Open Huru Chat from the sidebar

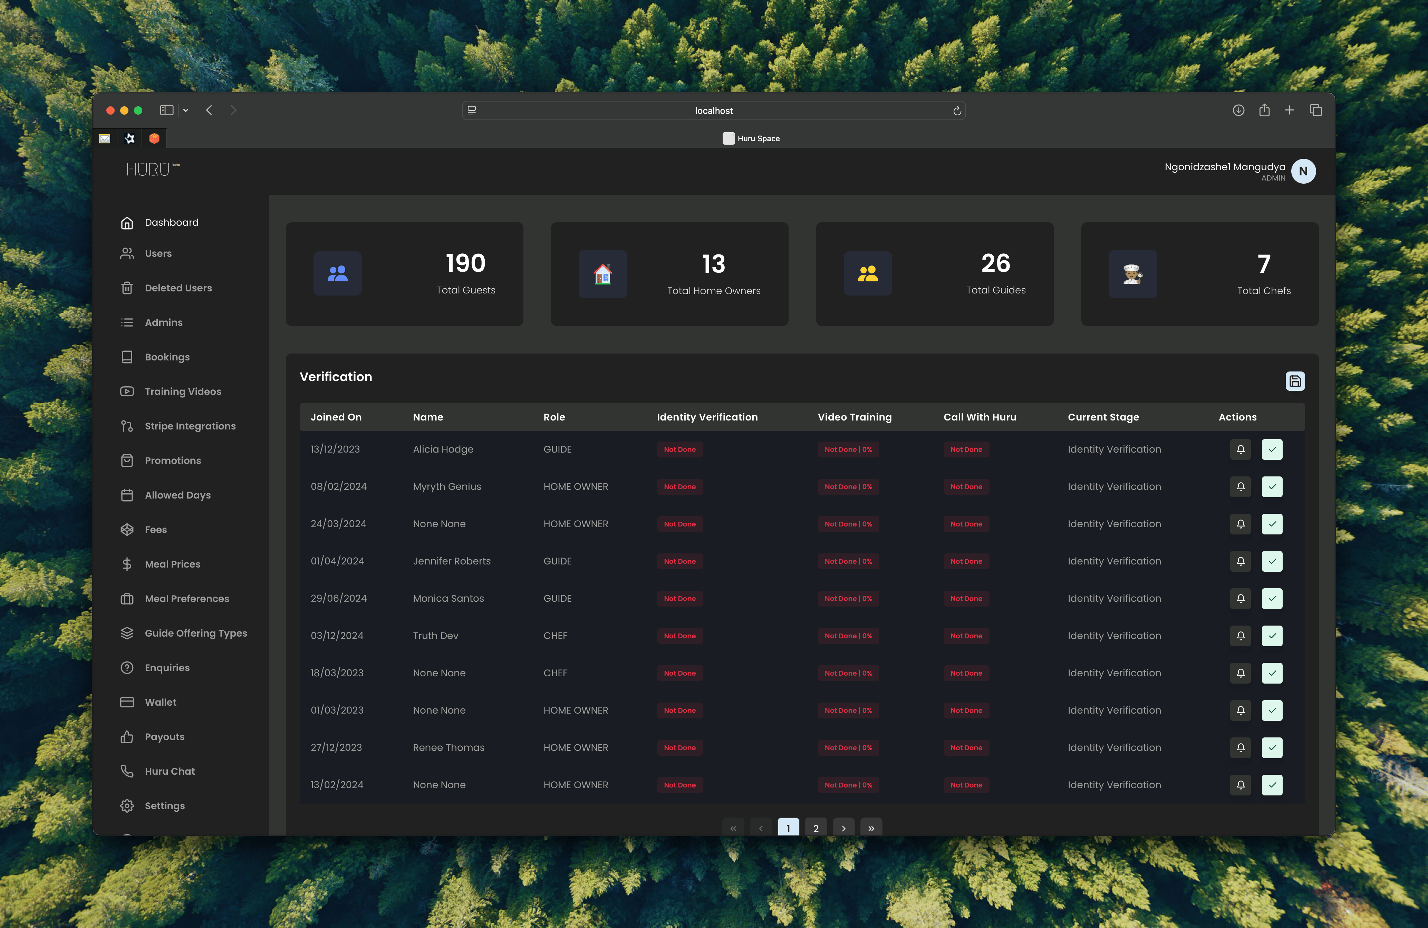(x=169, y=771)
